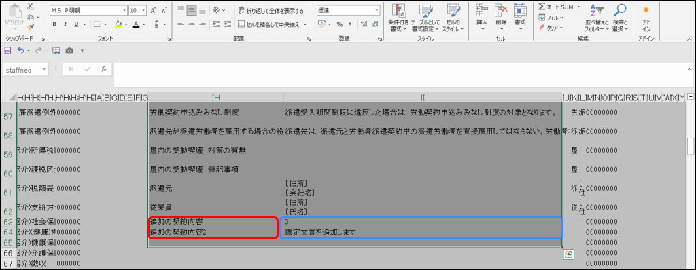Viewport: 696px width, 270px height.
Task: Align text right
Action: 203,24
